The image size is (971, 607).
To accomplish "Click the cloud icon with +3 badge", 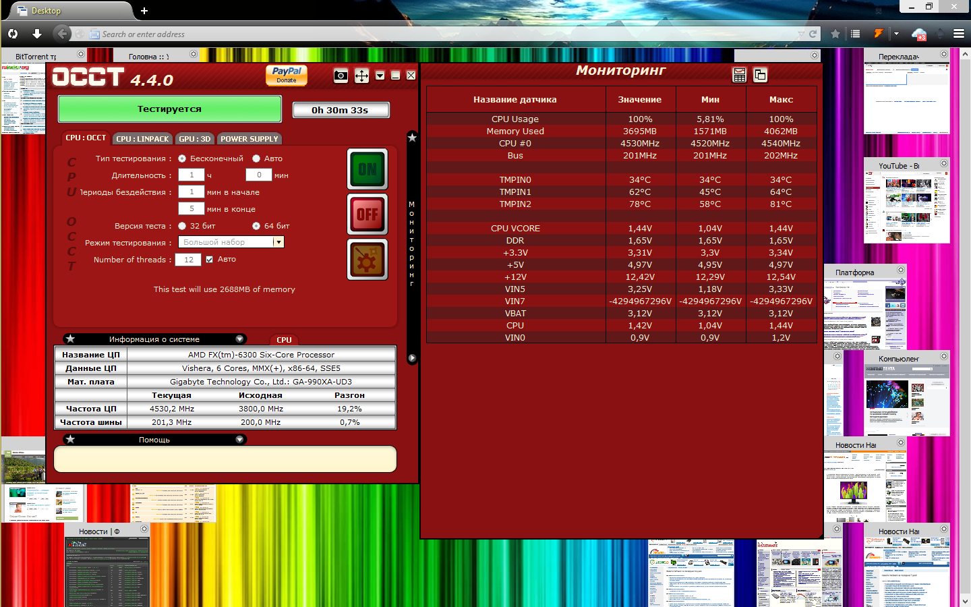I will [919, 34].
